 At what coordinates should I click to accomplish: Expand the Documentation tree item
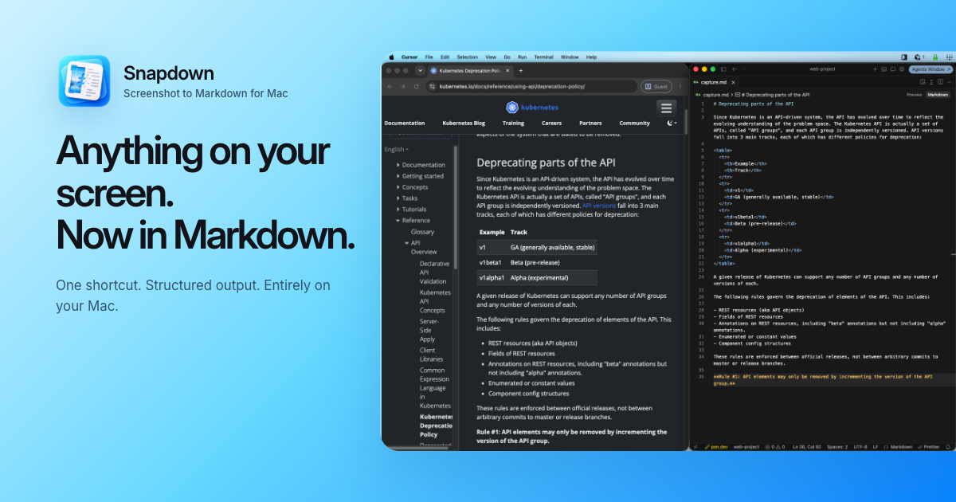tap(398, 165)
